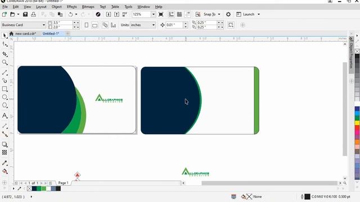Screen dimensions: 360x202
Task: Select the Artistic Media tool
Action: click(x=4, y=81)
